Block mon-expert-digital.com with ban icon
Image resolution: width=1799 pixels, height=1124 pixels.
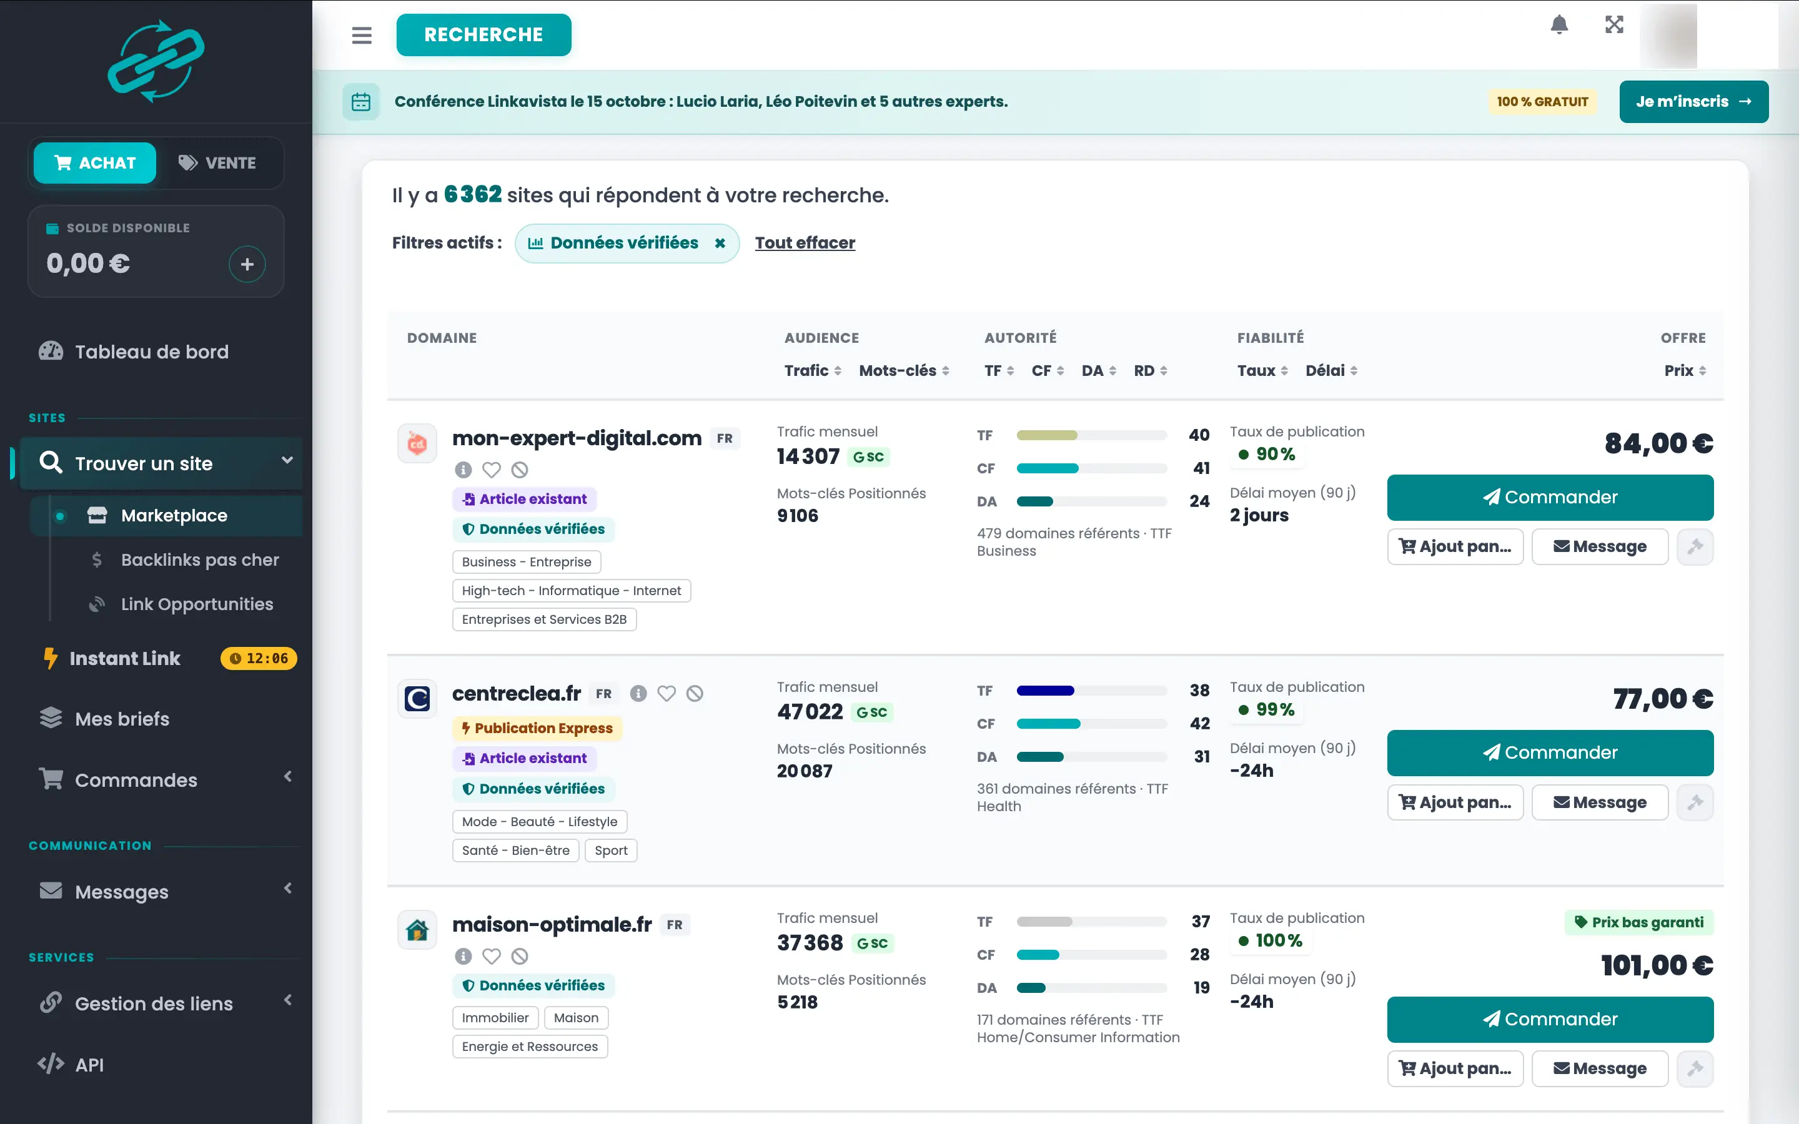point(520,470)
